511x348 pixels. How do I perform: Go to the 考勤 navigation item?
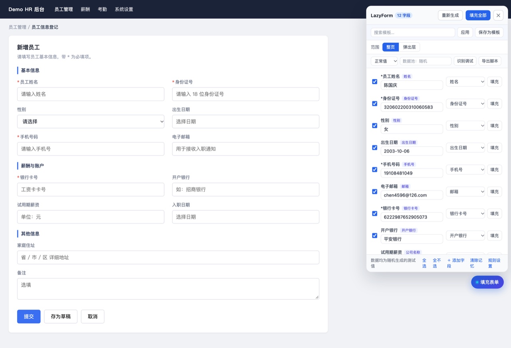point(102,9)
